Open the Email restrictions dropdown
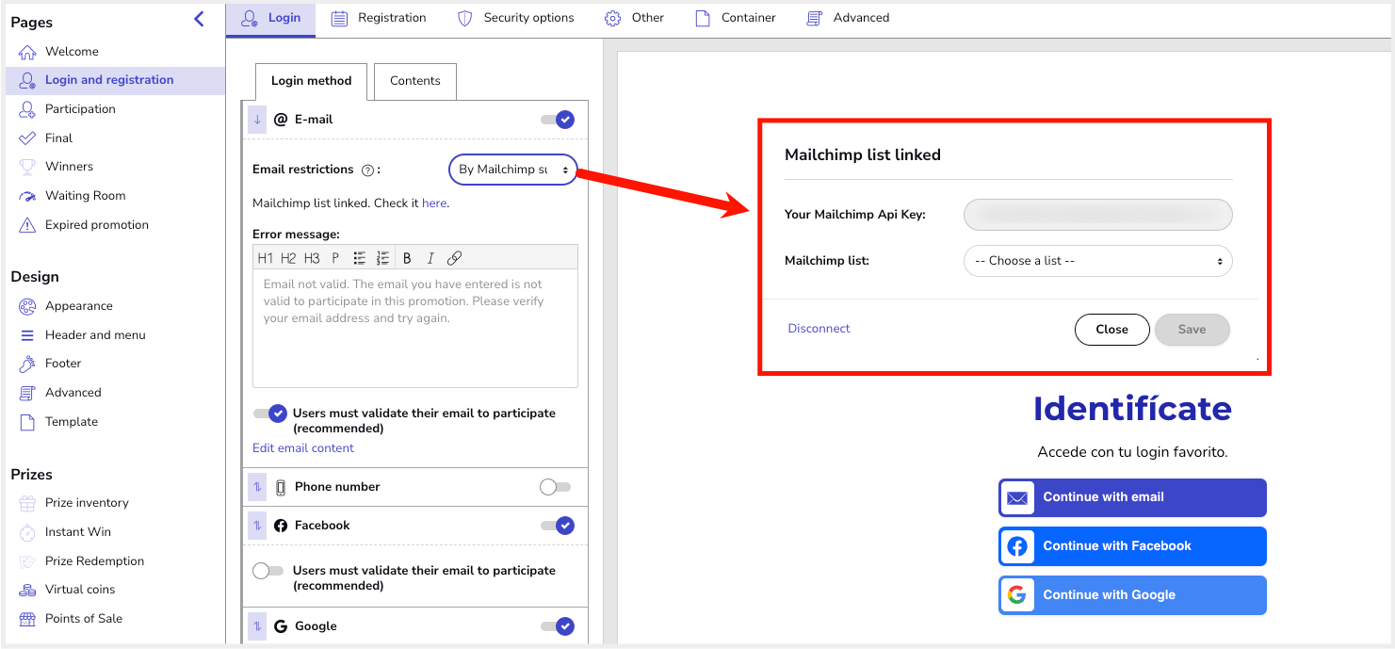This screenshot has width=1395, height=649. pos(513,170)
